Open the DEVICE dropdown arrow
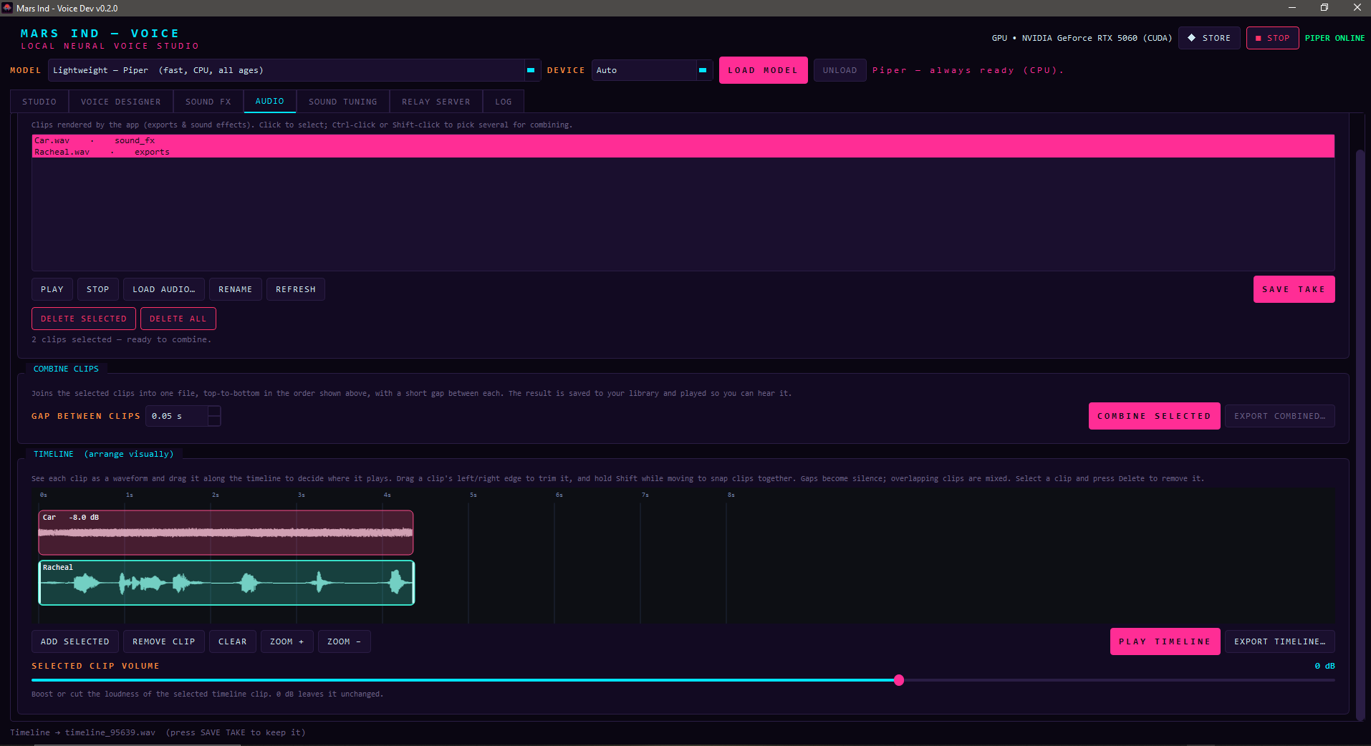 (x=703, y=70)
